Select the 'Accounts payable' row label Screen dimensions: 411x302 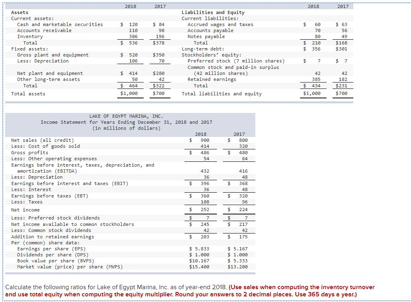pyautogui.click(x=211, y=30)
